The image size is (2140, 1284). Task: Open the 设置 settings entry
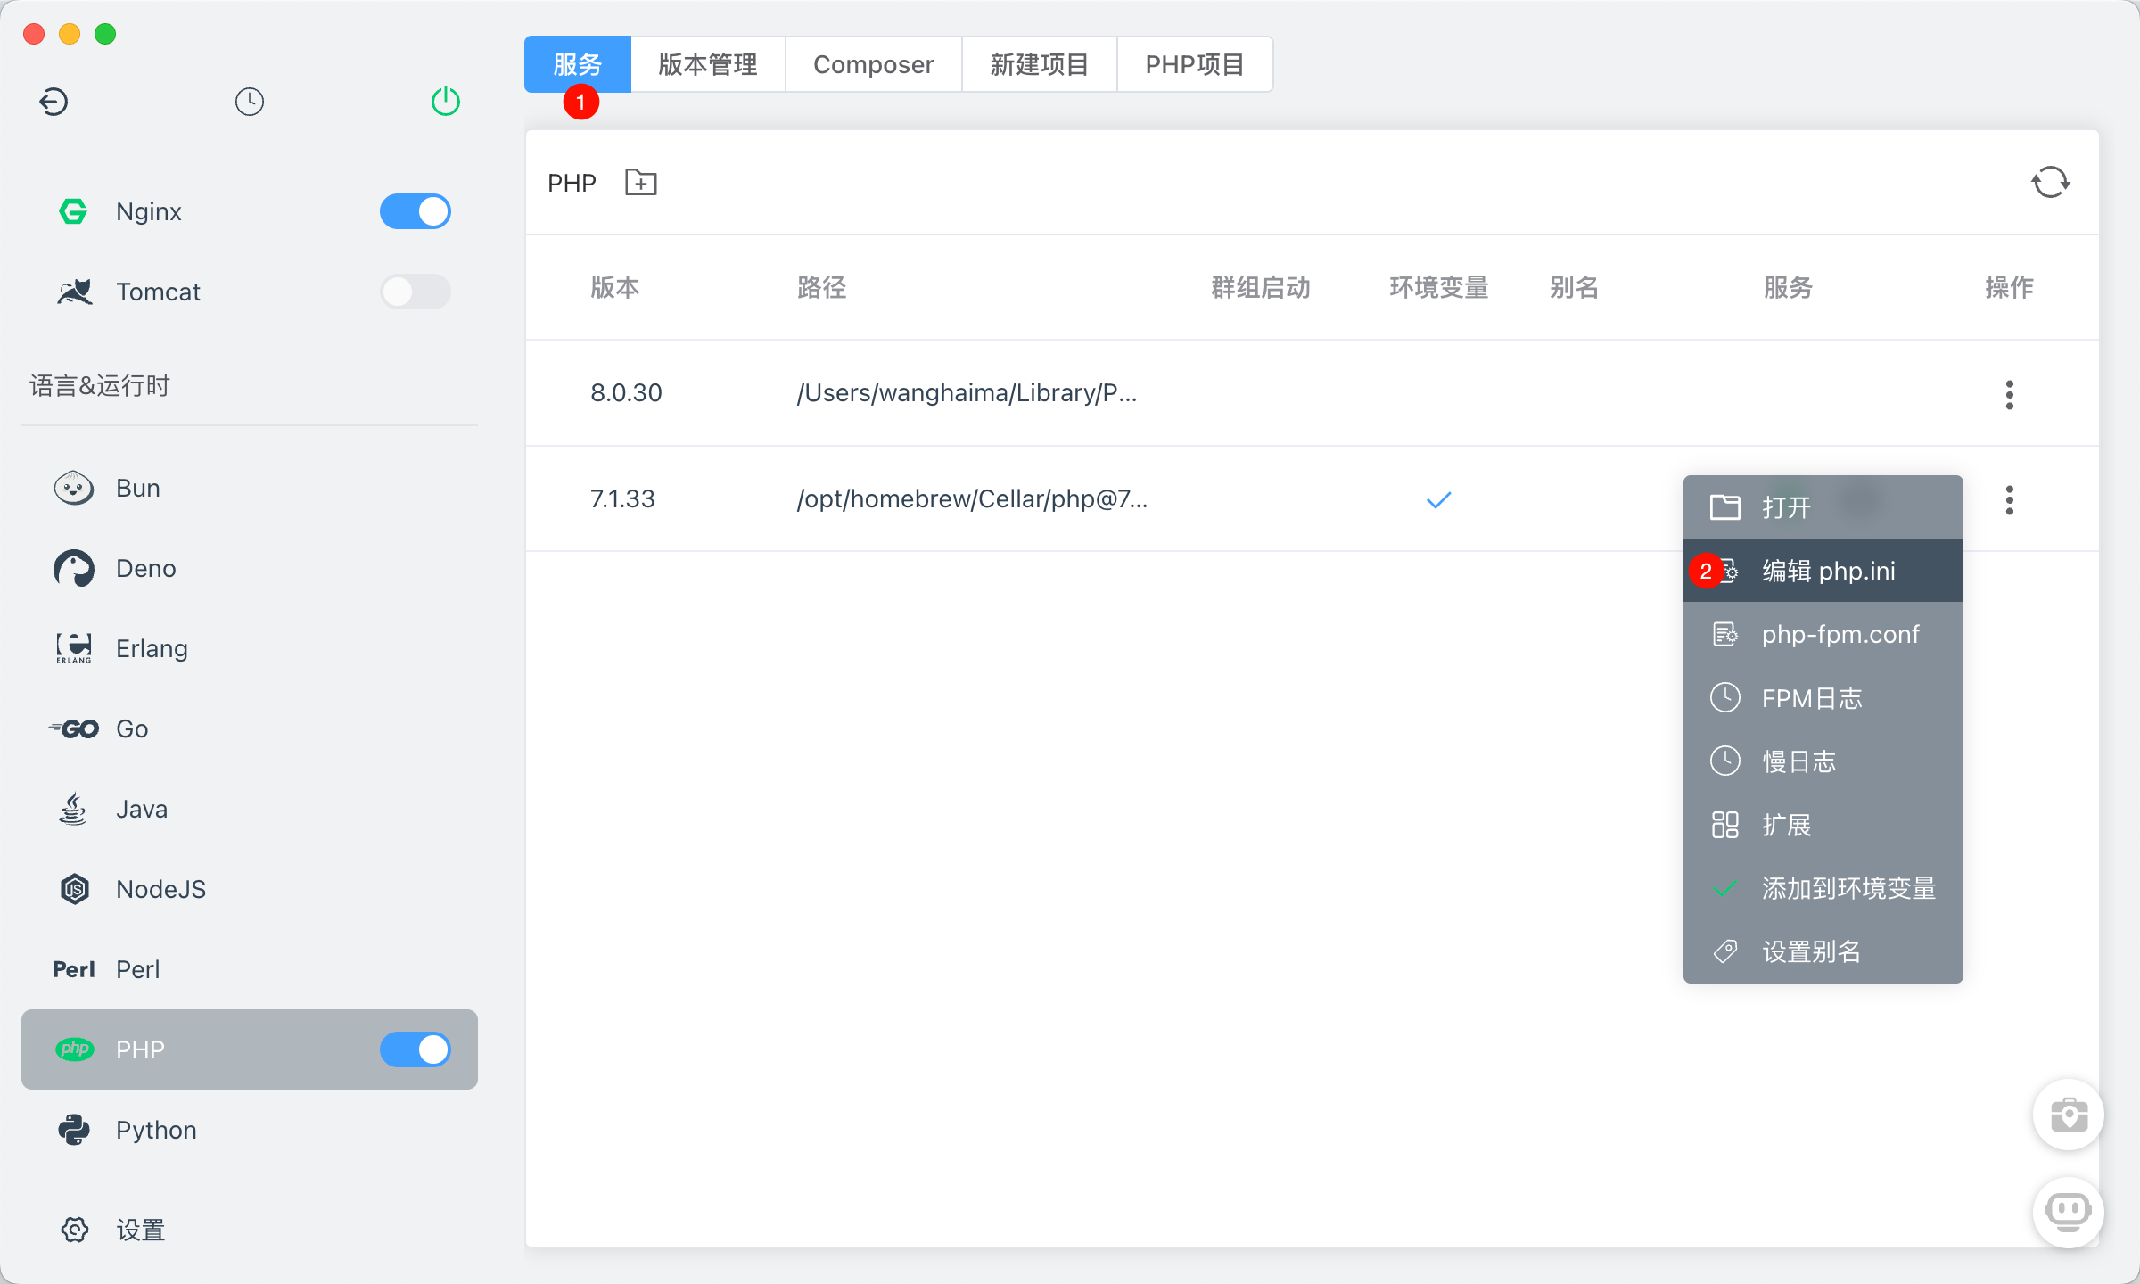[250, 1230]
